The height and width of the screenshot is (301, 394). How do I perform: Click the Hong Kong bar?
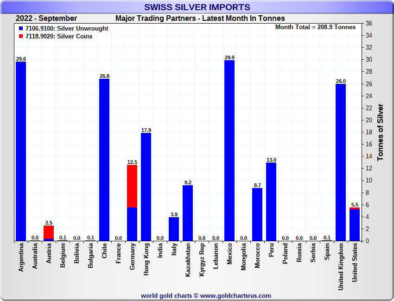[x=146, y=187]
